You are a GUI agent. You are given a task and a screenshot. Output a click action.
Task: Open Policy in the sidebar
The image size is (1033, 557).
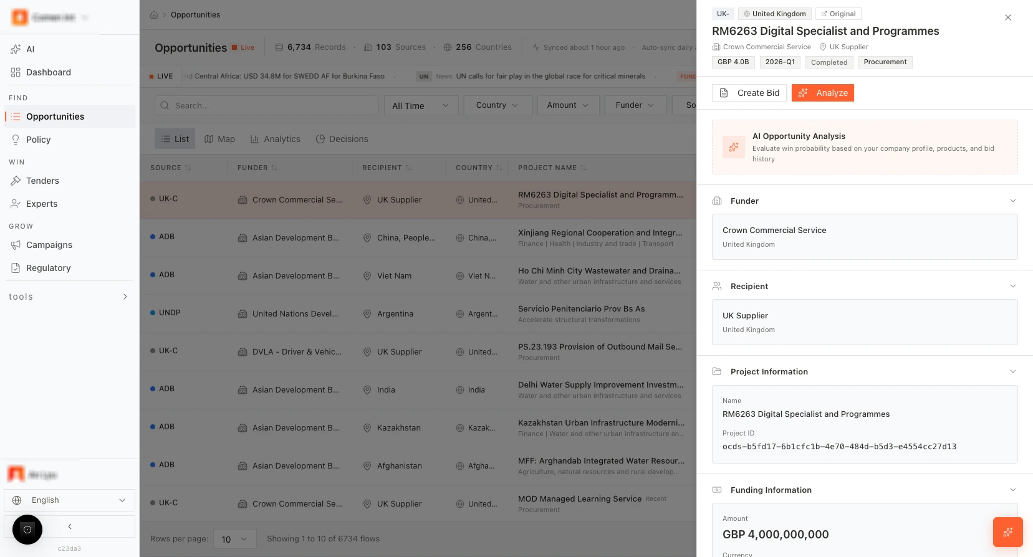[69, 140]
